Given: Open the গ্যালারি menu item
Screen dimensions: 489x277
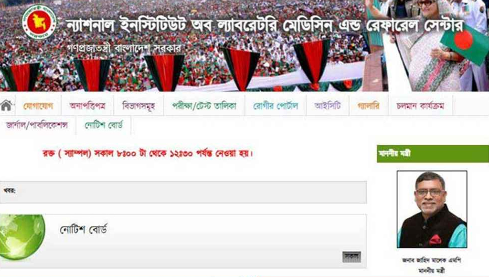Looking at the screenshot, I should pos(369,106).
